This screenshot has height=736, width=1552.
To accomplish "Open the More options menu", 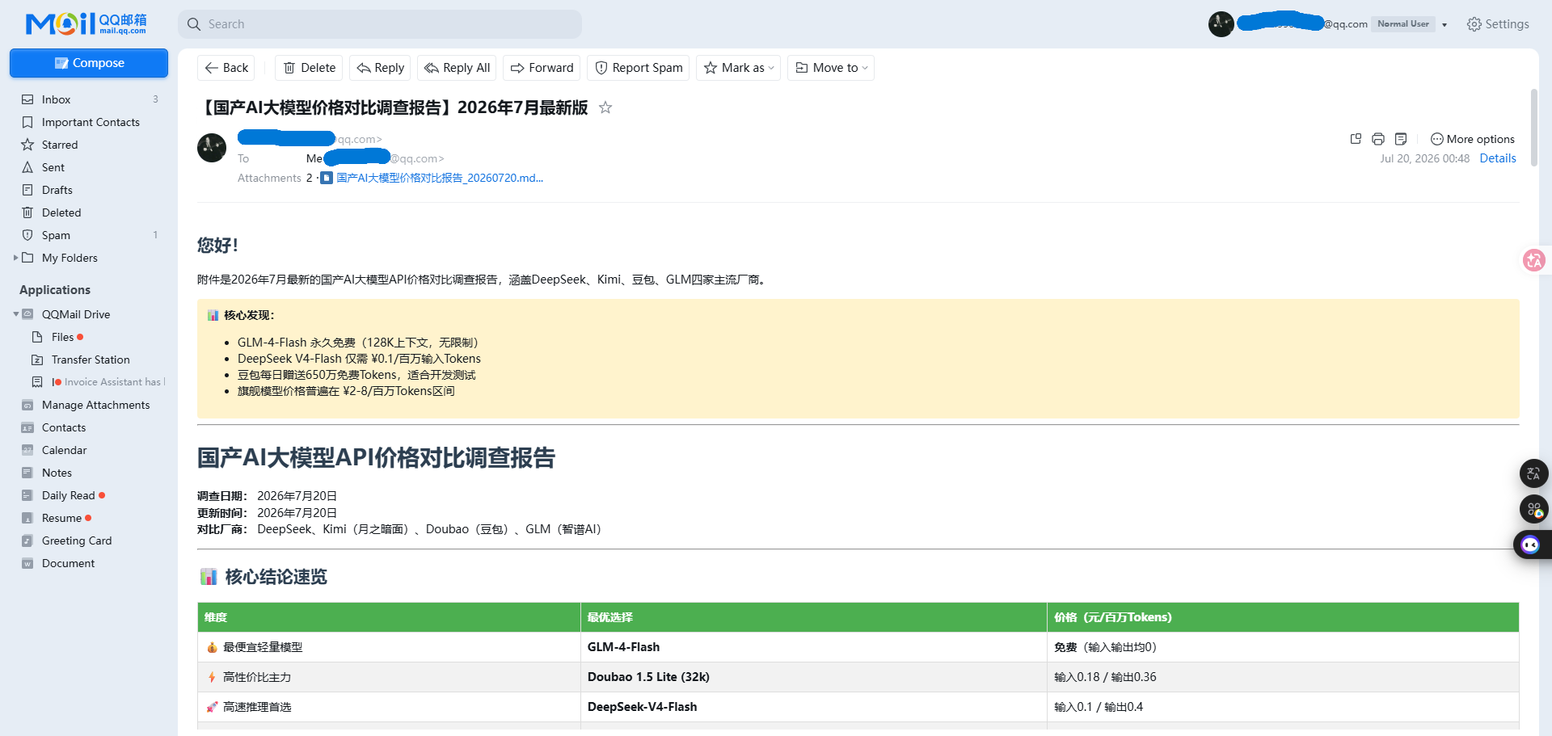I will (x=1472, y=139).
